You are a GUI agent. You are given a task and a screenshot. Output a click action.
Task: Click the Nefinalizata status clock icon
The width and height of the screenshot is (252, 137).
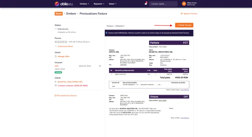[x=56, y=29]
